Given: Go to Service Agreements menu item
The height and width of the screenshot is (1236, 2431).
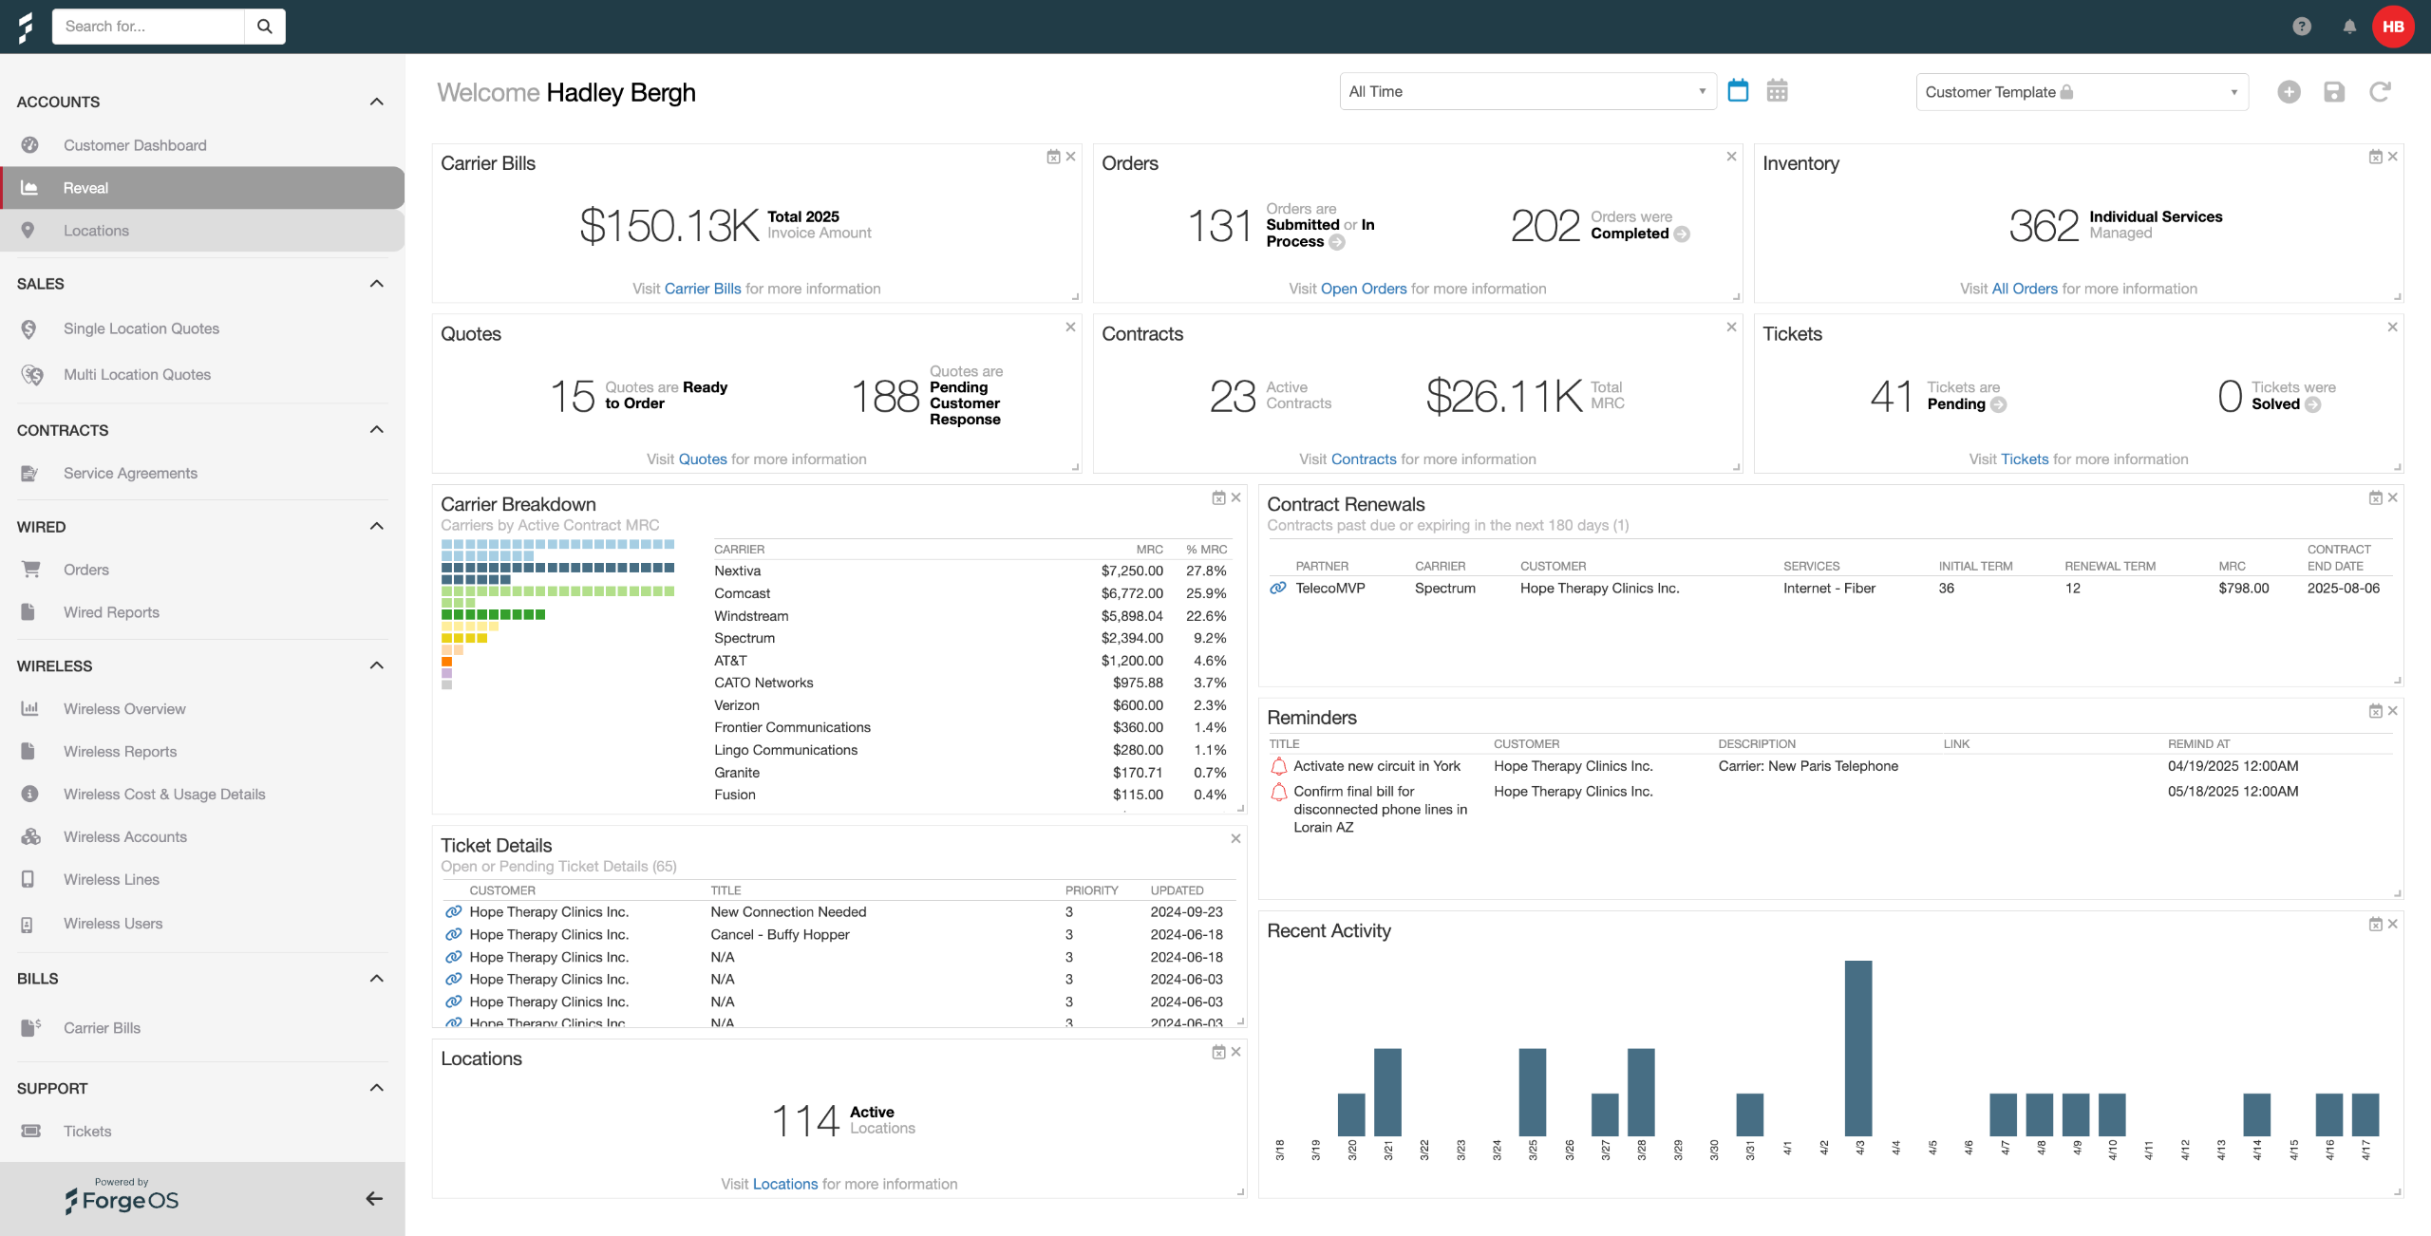Looking at the screenshot, I should [x=130, y=473].
